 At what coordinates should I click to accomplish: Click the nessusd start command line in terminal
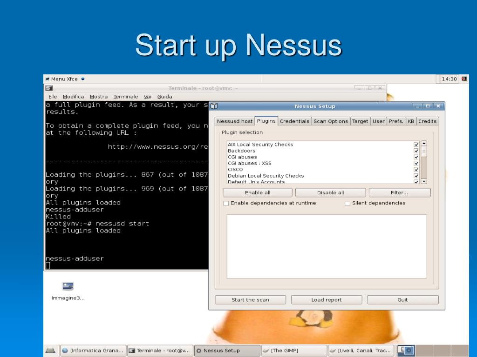pyautogui.click(x=97, y=224)
